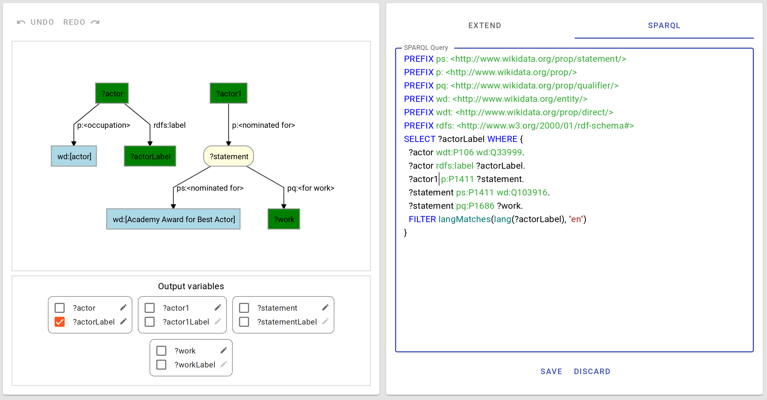The width and height of the screenshot is (767, 400).
Task: Check the ?actor1 output variable
Action: point(149,308)
